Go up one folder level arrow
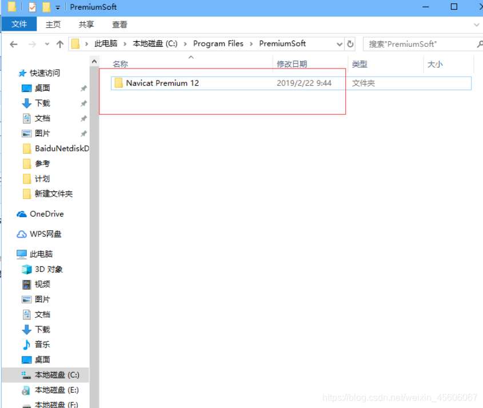The height and width of the screenshot is (408, 483). [x=60, y=44]
